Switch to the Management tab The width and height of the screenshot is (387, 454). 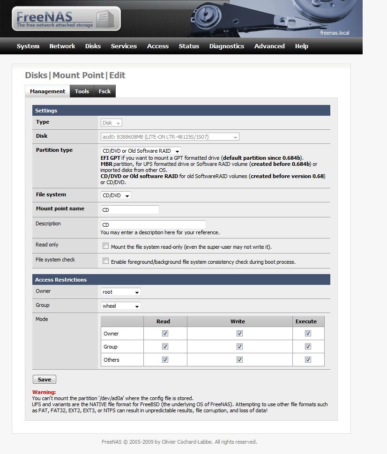tap(47, 91)
